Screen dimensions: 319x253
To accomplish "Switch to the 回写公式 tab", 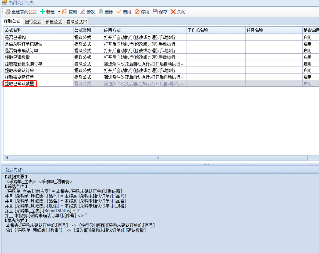I will coord(33,22).
